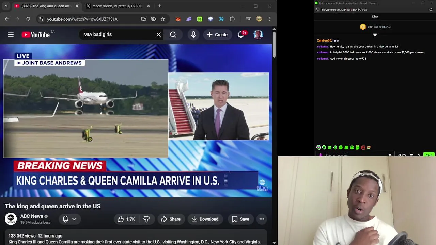Open a new browser tab
Screen dimensions: 436x245
pyautogui.click(x=159, y=6)
